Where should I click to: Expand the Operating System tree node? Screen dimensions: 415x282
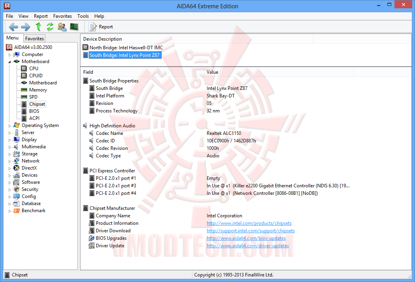(x=9, y=126)
